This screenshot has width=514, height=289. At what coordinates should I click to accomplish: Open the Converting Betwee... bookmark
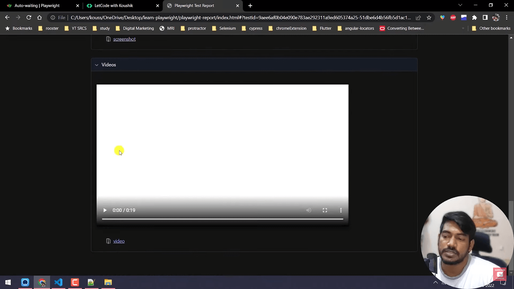tap(402, 28)
